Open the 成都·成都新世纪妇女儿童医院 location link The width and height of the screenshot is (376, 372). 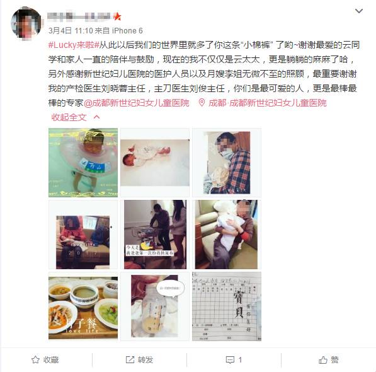pos(268,103)
